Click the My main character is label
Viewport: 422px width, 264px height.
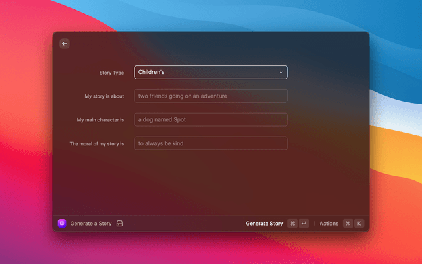pos(100,120)
